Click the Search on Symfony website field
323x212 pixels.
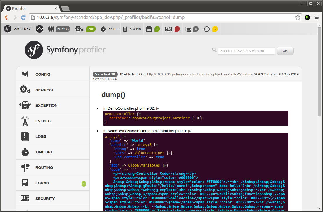[246, 51]
